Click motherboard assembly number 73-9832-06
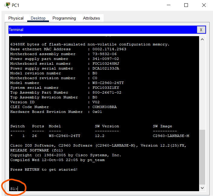Screen dimensions: 213x196 pos(105,54)
